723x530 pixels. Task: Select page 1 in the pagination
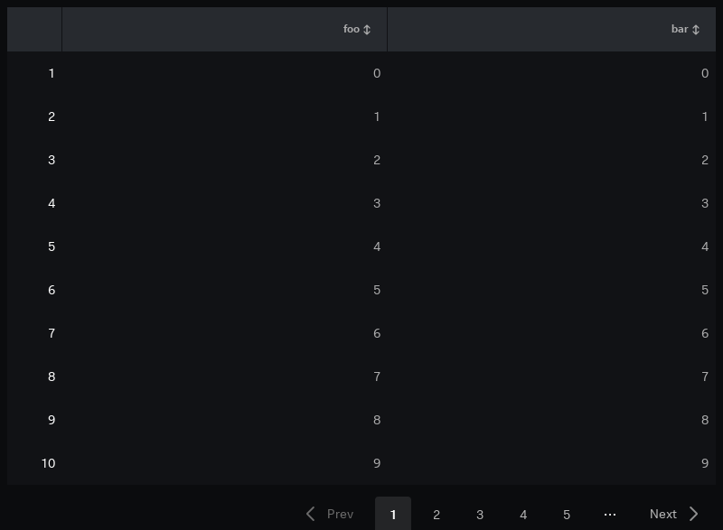(393, 514)
